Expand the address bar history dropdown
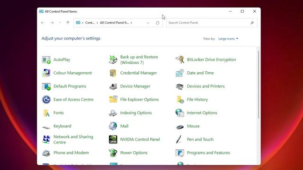303x170 pixels. [x=148, y=23]
